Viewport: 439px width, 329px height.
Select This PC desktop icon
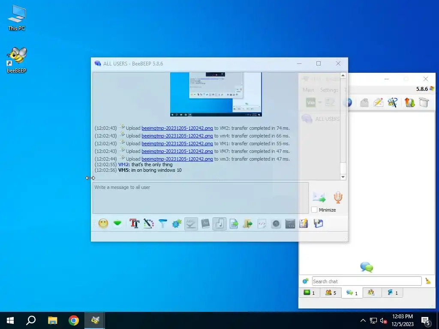[x=17, y=18]
